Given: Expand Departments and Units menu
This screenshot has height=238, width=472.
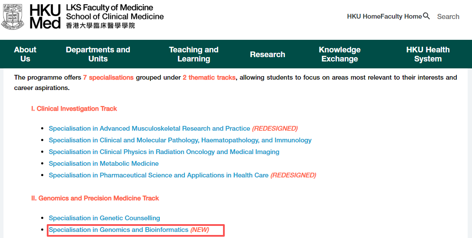Looking at the screenshot, I should [x=98, y=54].
